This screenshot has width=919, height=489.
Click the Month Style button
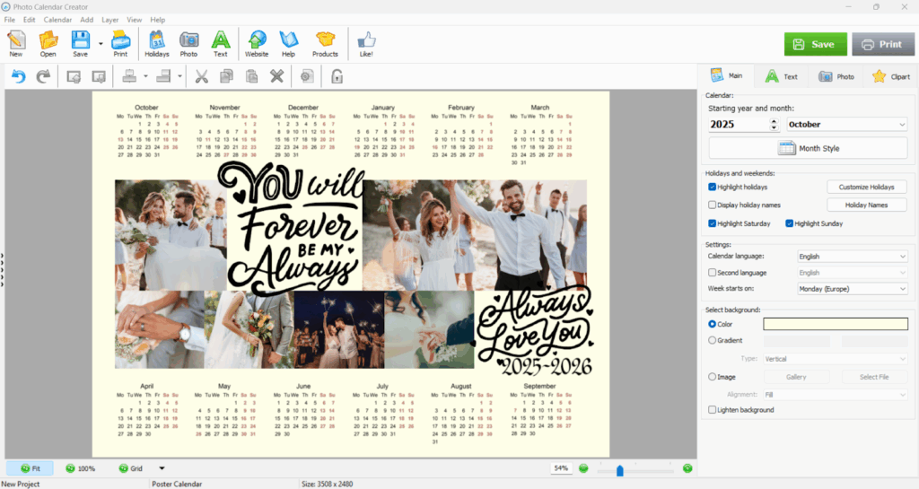click(808, 148)
